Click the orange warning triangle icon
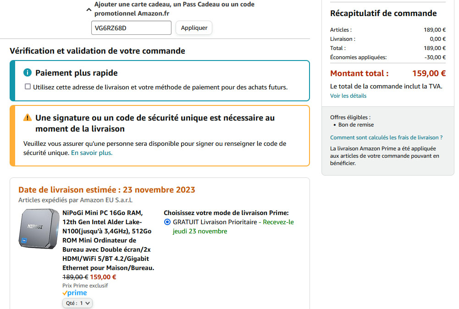The width and height of the screenshot is (459, 309). pyautogui.click(x=27, y=118)
